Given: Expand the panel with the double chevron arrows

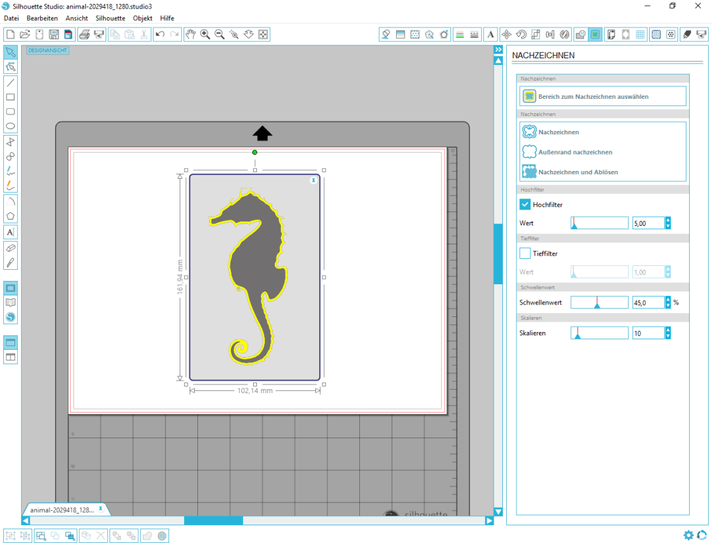Looking at the screenshot, I should point(499,48).
